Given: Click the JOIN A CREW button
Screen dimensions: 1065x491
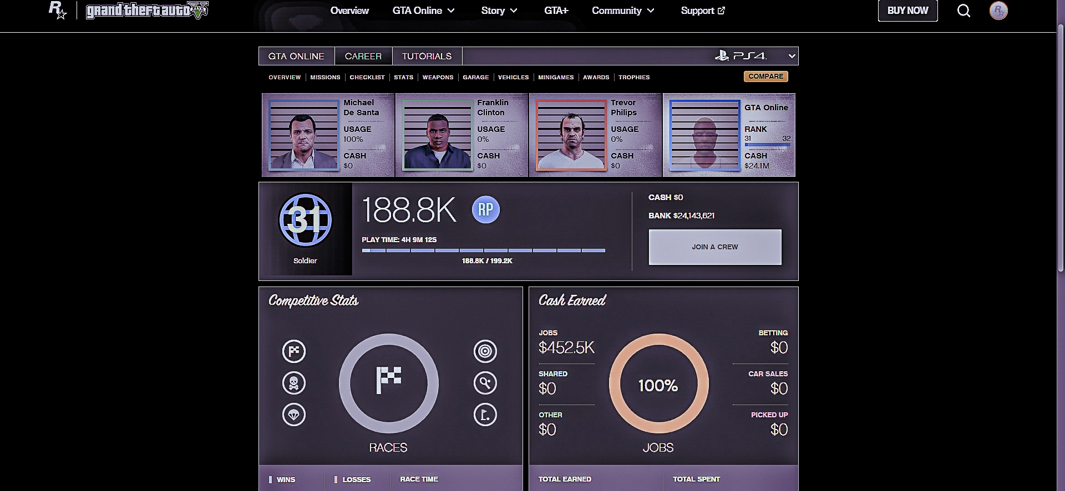Looking at the screenshot, I should [715, 247].
